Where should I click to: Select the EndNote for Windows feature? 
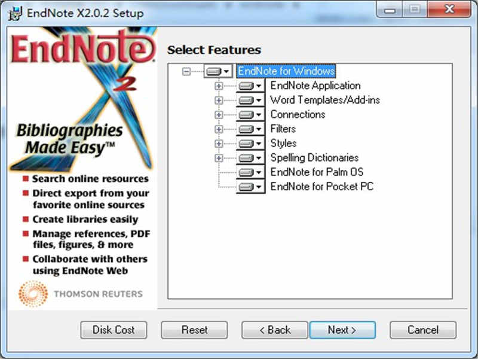(286, 71)
